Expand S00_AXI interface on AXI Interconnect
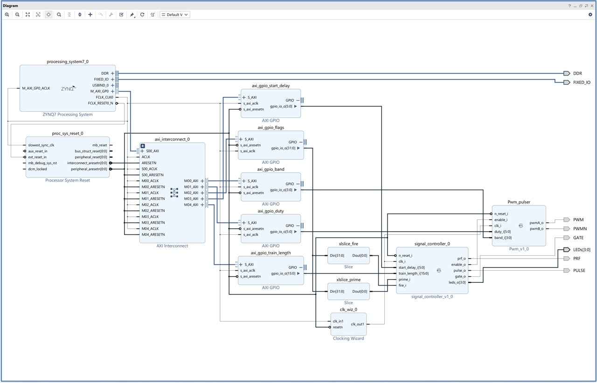597x383 pixels. (x=142, y=151)
